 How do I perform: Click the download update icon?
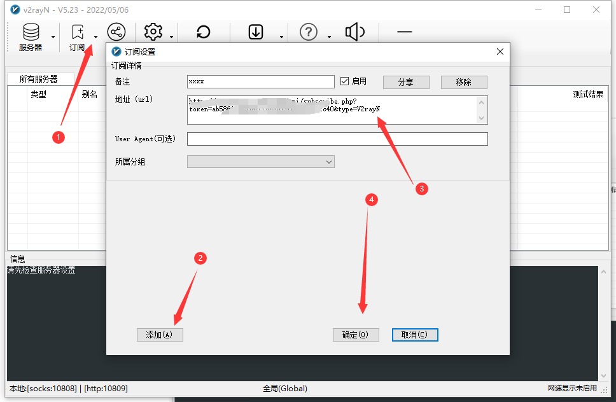click(x=256, y=32)
